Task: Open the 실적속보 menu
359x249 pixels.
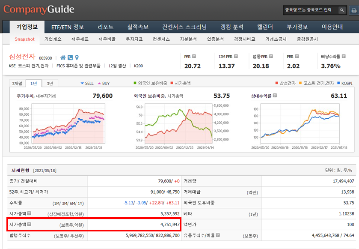Action: (x=138, y=27)
